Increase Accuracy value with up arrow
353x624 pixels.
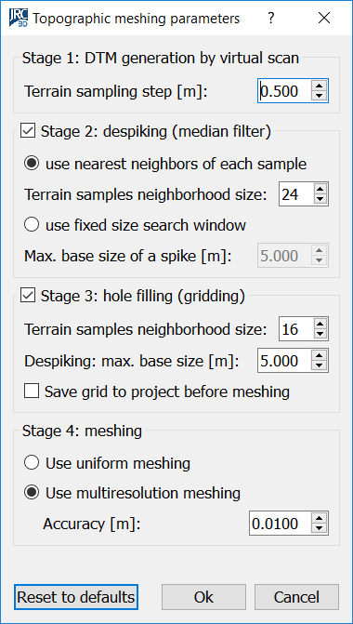pos(320,519)
